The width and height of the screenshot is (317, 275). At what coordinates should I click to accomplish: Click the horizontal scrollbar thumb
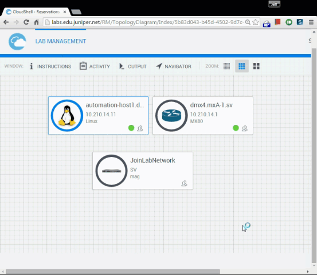[113, 272]
